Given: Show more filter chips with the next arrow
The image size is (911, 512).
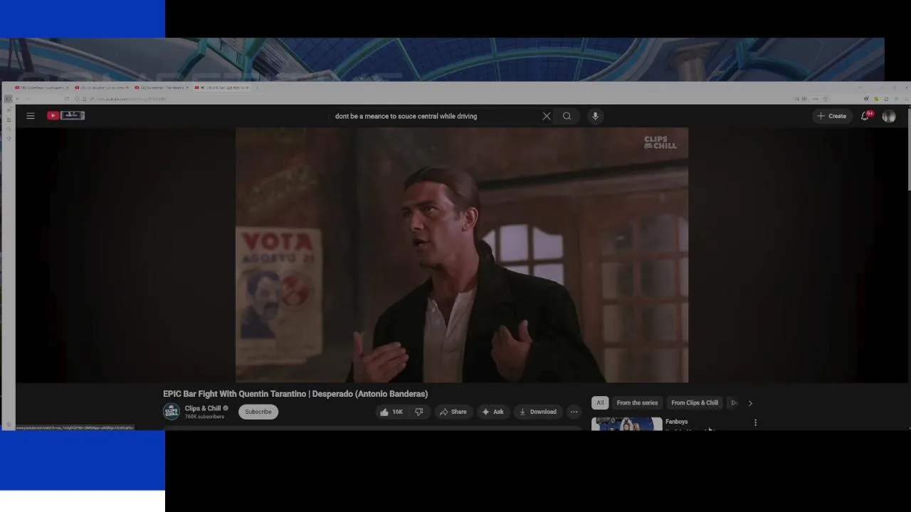Looking at the screenshot, I should point(750,403).
